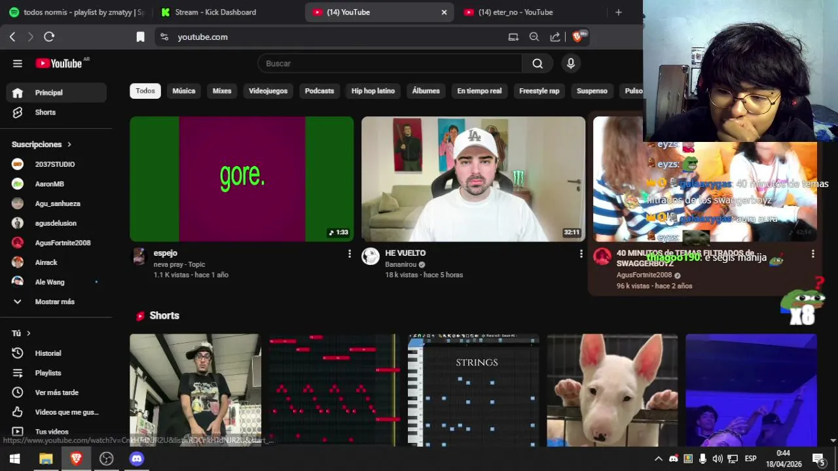Open options menu for the espejo video
The width and height of the screenshot is (838, 471).
point(350,254)
